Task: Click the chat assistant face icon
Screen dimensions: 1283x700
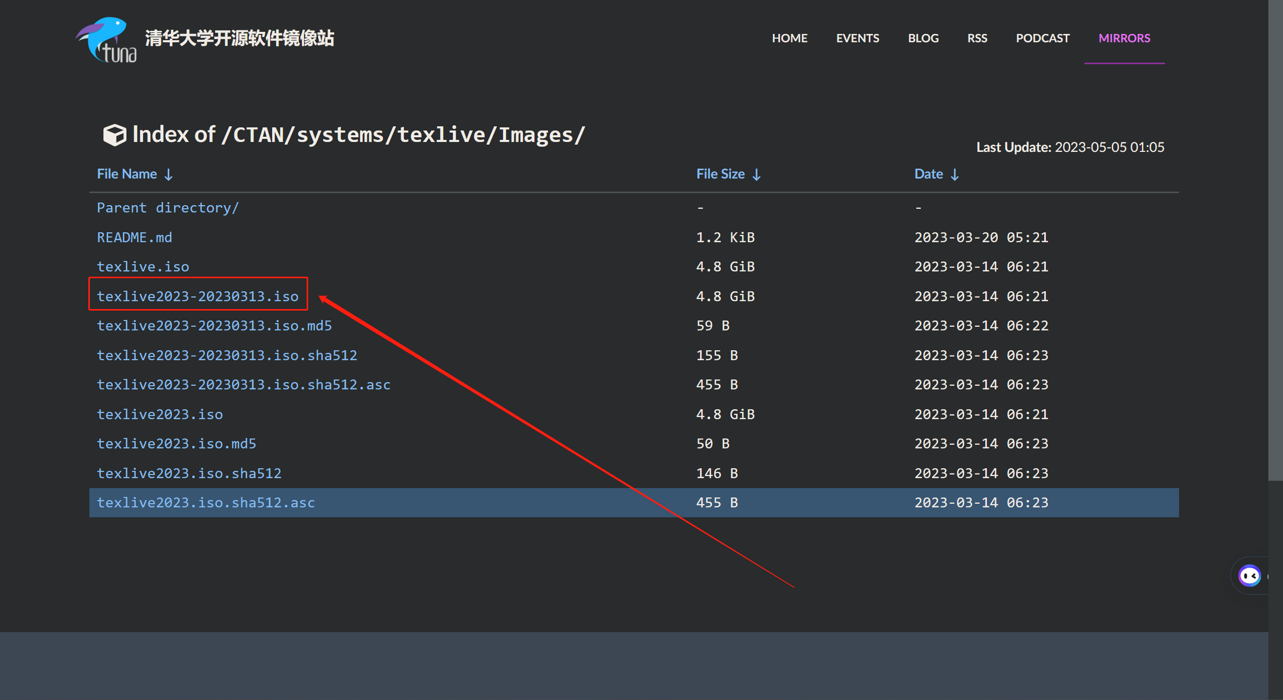Action: [x=1250, y=576]
